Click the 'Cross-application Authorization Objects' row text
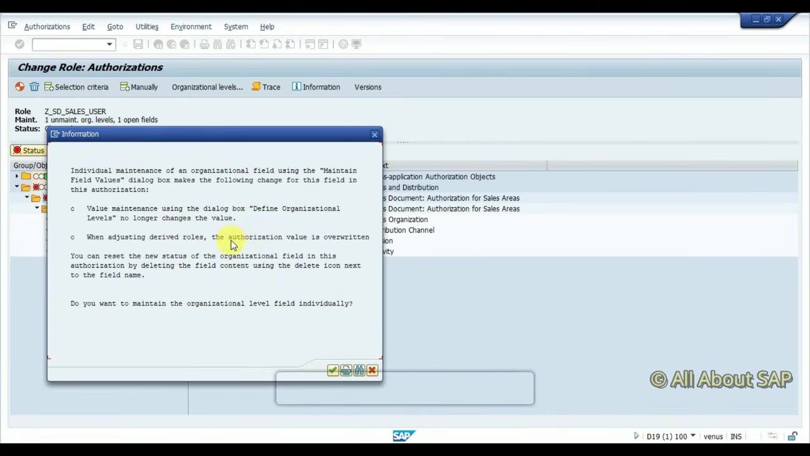This screenshot has height=456, width=810. click(x=439, y=177)
